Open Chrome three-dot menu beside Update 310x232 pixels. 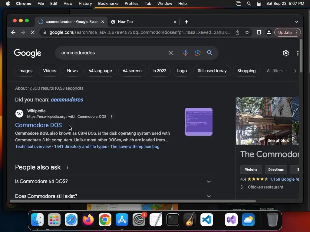pos(297,32)
